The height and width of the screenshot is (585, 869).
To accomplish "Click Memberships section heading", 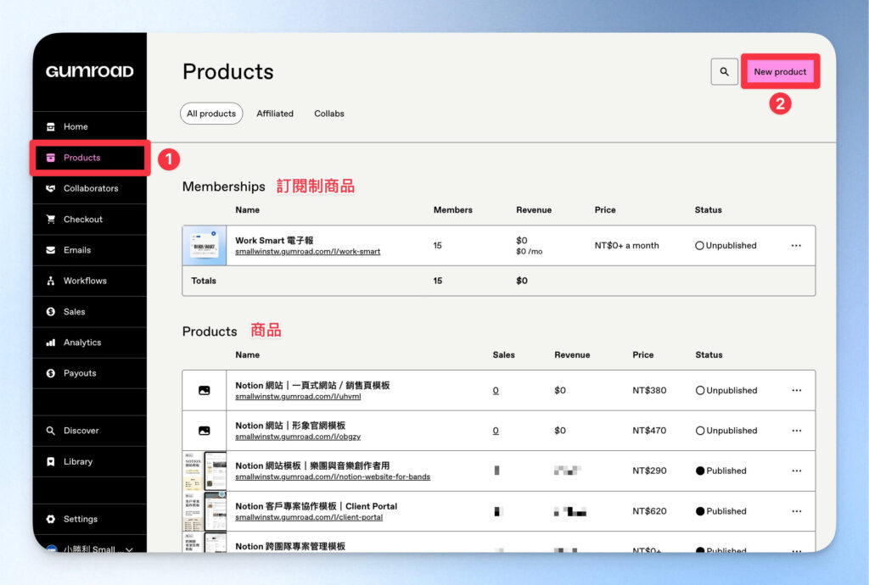I will (x=224, y=187).
